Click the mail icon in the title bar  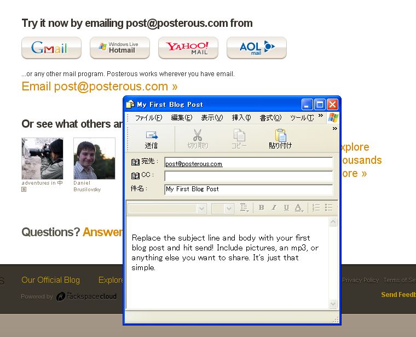130,104
